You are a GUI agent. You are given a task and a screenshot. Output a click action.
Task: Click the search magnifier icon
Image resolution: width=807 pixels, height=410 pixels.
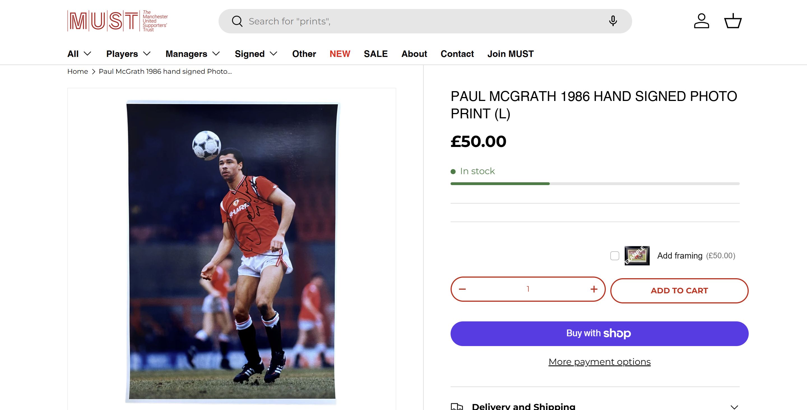[237, 21]
